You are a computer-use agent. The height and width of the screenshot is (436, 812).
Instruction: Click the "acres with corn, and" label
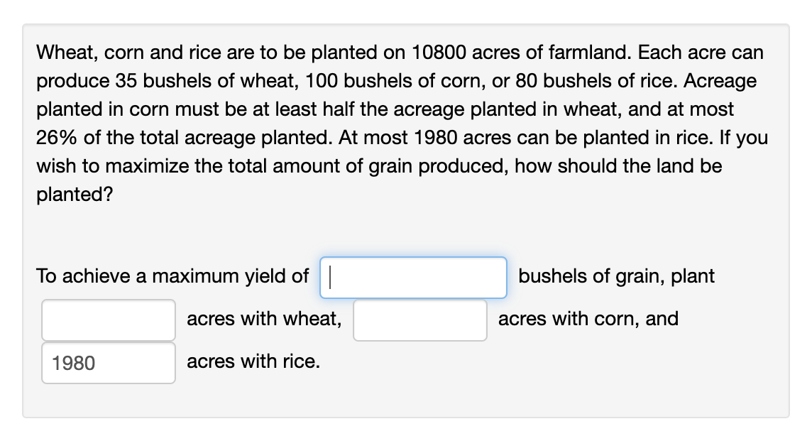click(x=588, y=319)
